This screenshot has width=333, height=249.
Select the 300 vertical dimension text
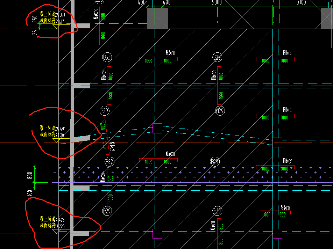click(29, 193)
